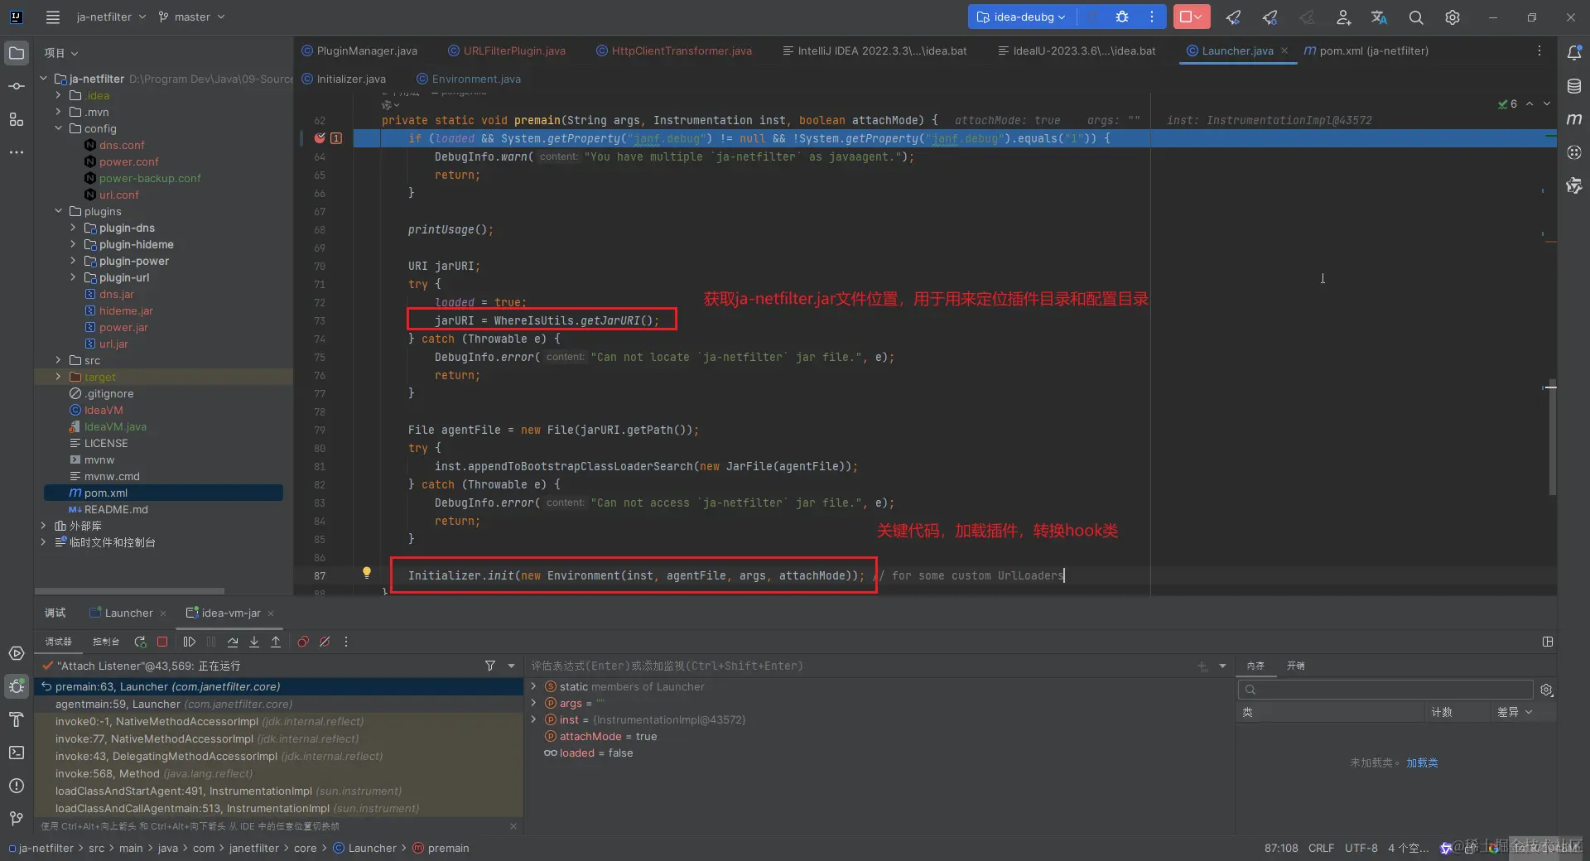Click the quick-fix lightbulb on line 87
This screenshot has height=861, width=1590.
pos(367,572)
